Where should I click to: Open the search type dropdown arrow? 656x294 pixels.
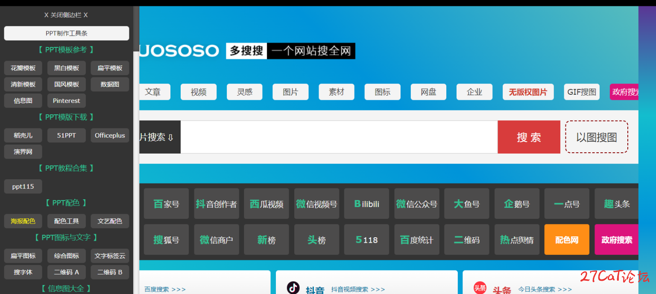pyautogui.click(x=170, y=137)
